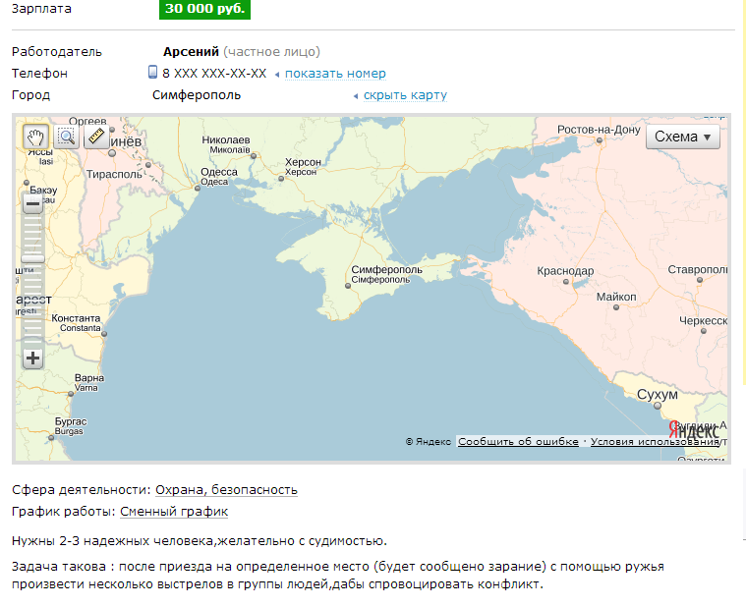Click Сообщить об ошибке link
Image resolution: width=746 pixels, height=607 pixels.
[x=518, y=442]
